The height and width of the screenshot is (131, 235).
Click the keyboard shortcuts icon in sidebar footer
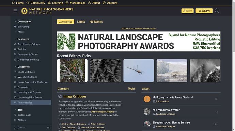(48, 128)
